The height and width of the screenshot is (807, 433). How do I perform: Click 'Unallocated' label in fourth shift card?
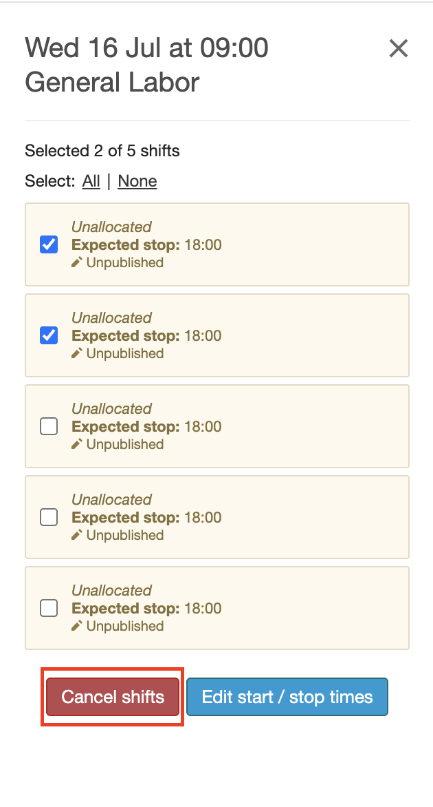pyautogui.click(x=111, y=499)
